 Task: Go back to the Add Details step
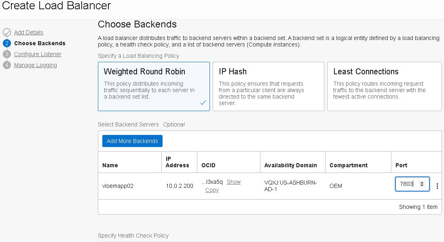tap(28, 32)
